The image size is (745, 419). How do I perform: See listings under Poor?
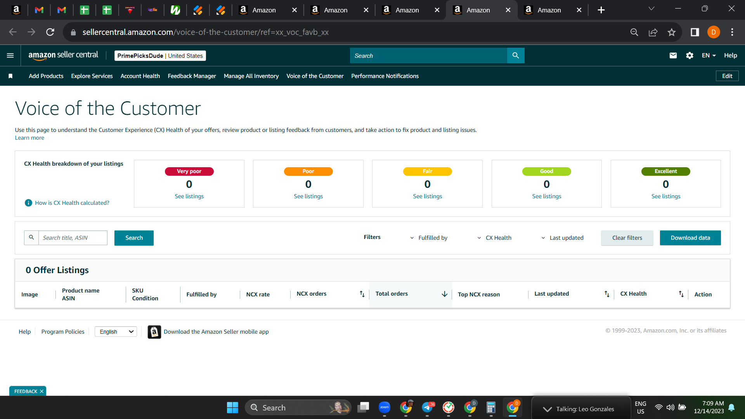tap(308, 196)
